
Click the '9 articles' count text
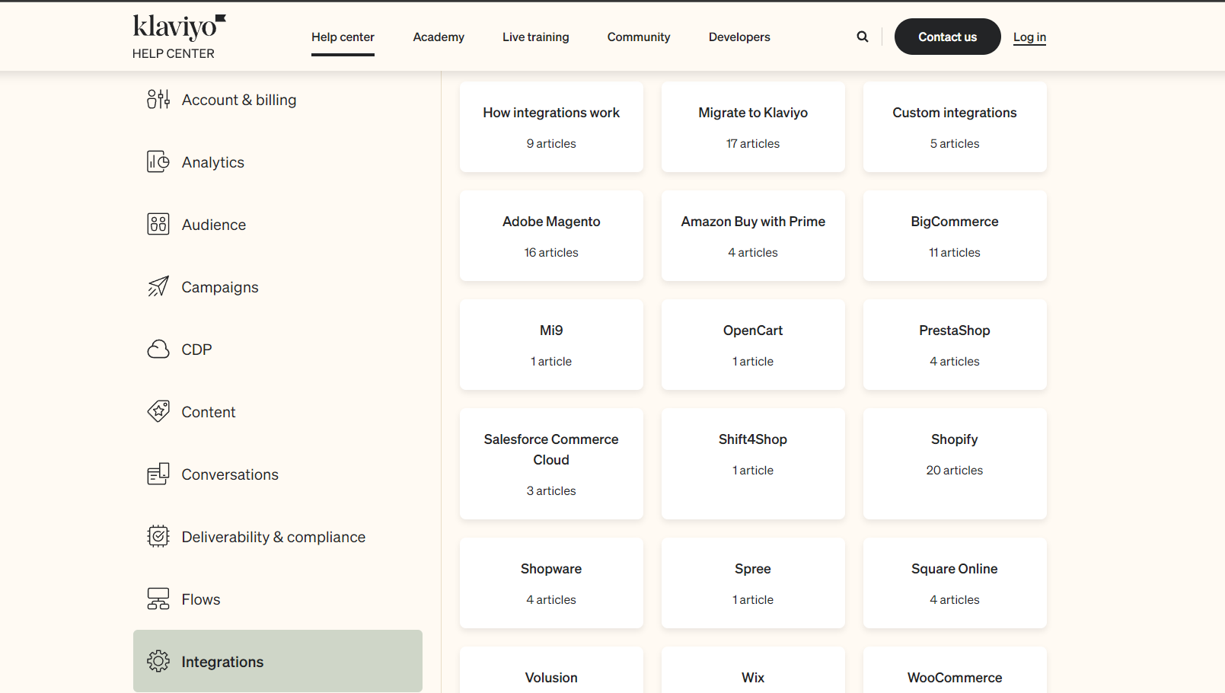coord(551,144)
